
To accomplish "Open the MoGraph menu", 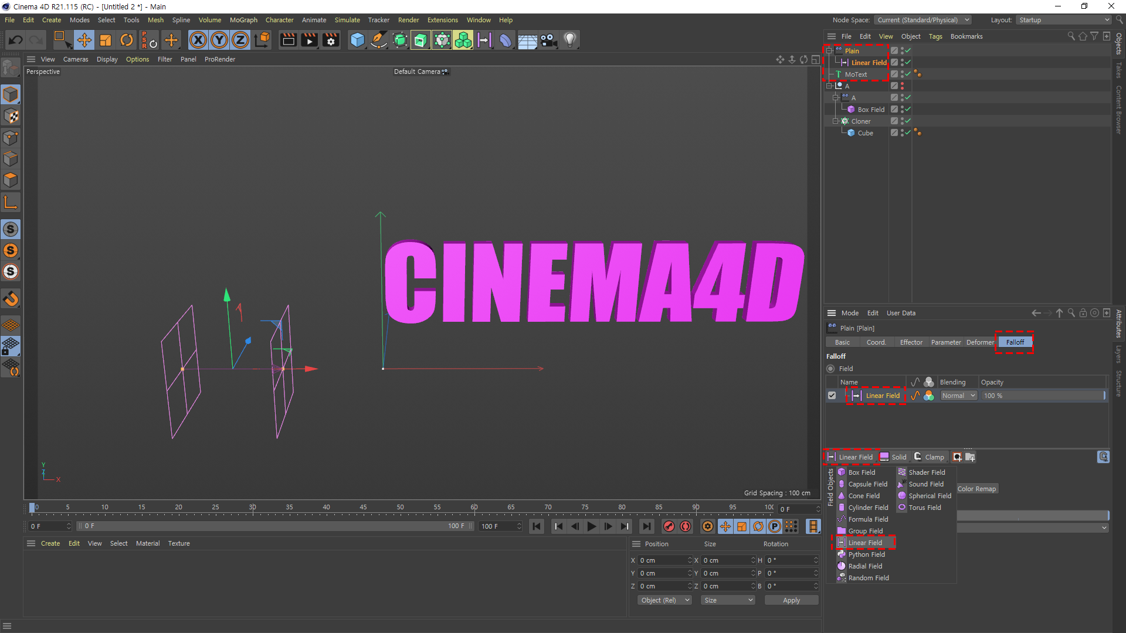I will [x=243, y=20].
